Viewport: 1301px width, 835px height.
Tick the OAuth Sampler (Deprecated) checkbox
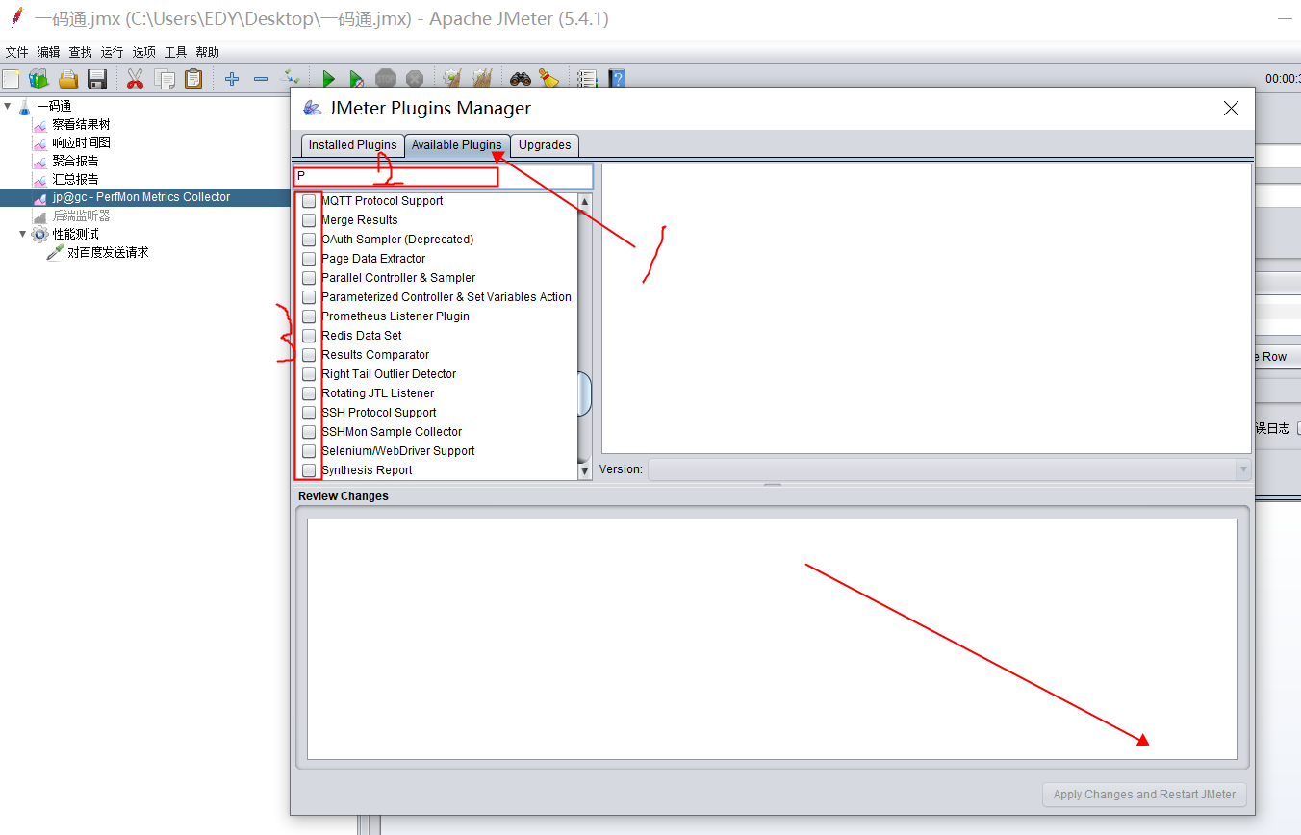point(309,240)
